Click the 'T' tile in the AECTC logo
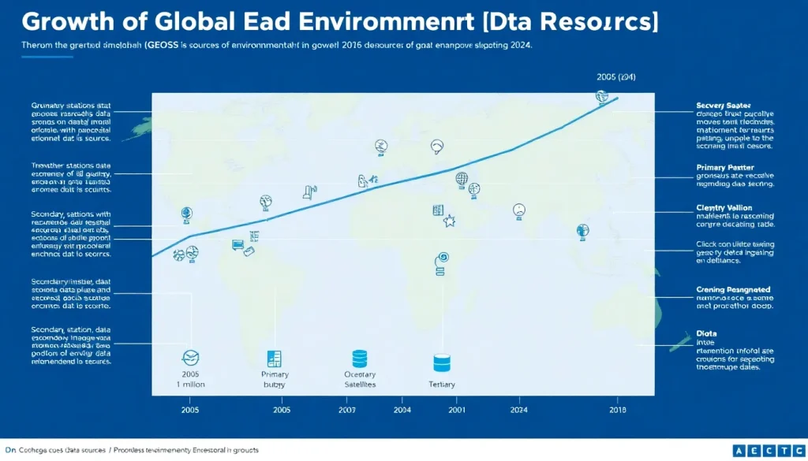Image resolution: width=808 pixels, height=461 pixels. (x=785, y=451)
